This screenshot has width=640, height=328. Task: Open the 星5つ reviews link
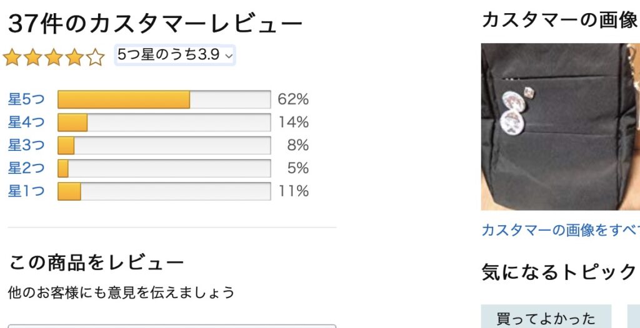point(26,99)
